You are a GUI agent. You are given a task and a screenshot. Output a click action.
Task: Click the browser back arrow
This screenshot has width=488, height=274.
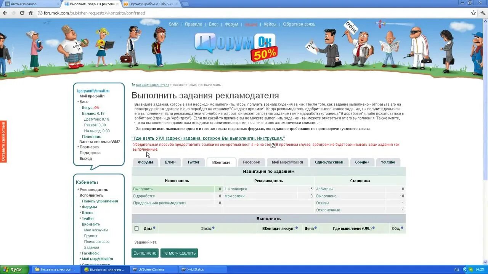5,13
